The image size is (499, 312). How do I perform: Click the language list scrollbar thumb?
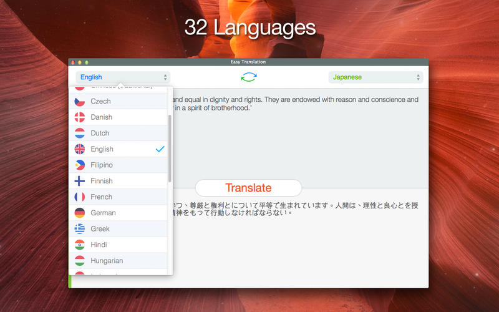pyautogui.click(x=170, y=149)
